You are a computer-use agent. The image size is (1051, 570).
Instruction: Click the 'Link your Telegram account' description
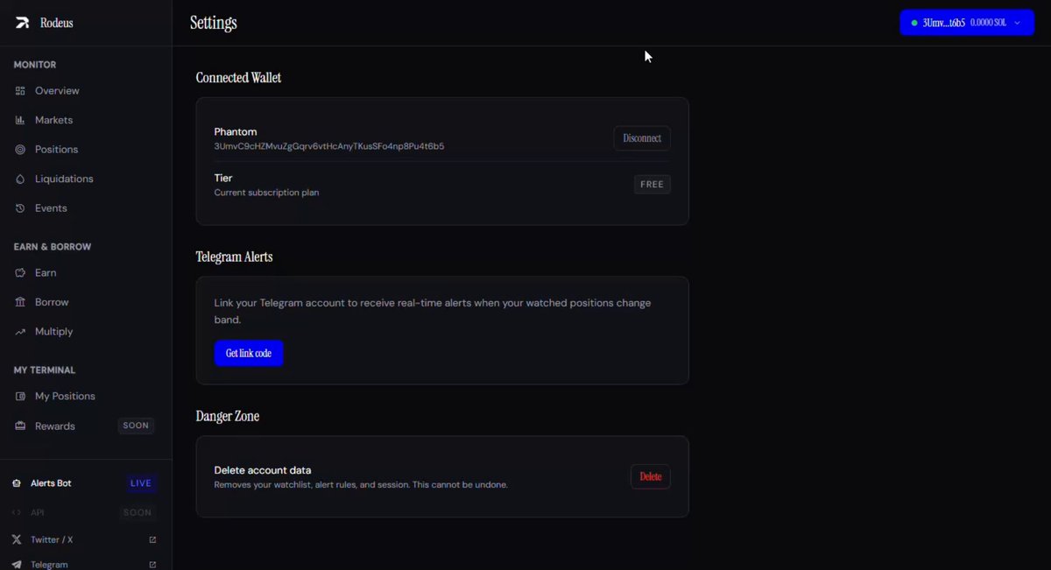point(433,312)
